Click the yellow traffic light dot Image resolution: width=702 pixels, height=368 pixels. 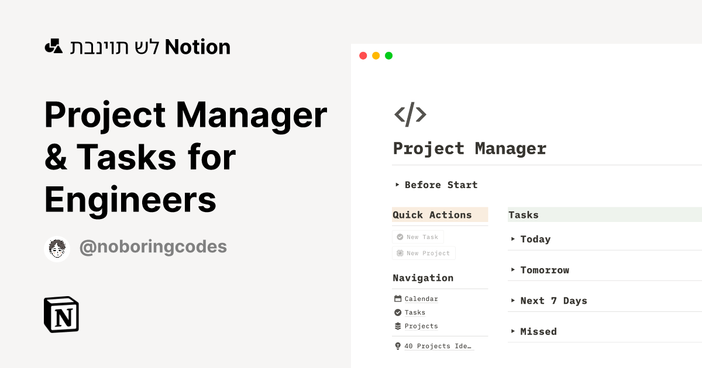376,55
